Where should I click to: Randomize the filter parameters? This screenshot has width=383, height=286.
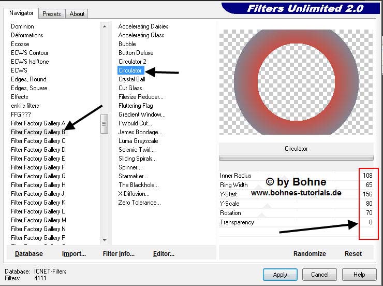click(310, 254)
